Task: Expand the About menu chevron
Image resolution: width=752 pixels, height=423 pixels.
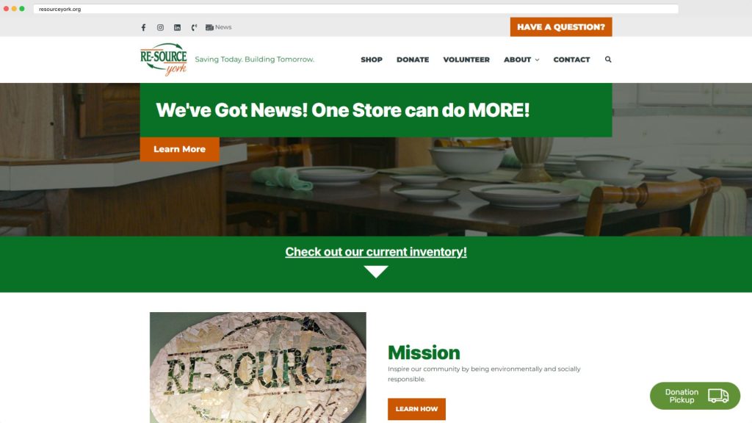Action: pyautogui.click(x=537, y=60)
